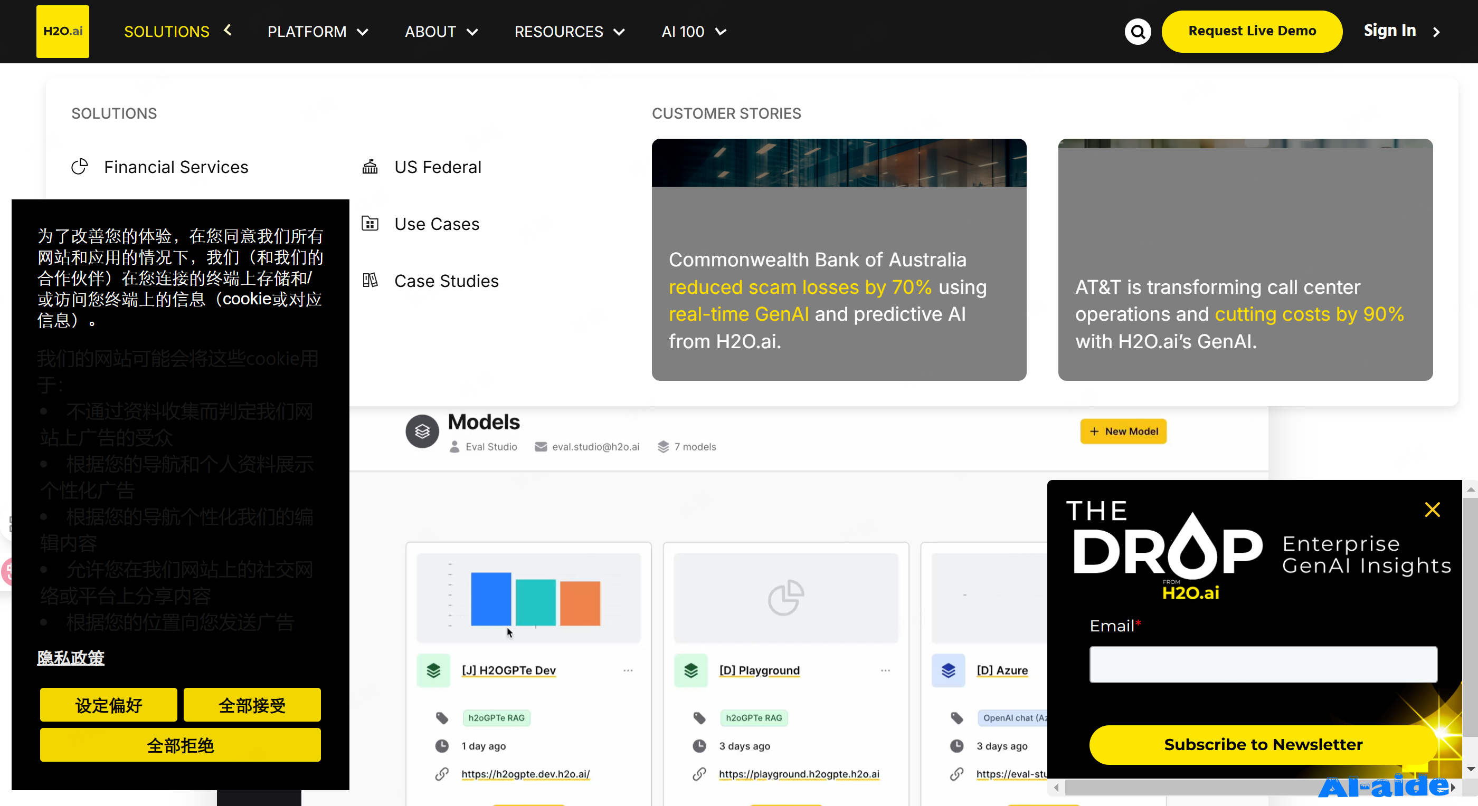Screen dimensions: 1478x806
Task: Open the 隐私政策 privacy policy link
Action: point(71,658)
